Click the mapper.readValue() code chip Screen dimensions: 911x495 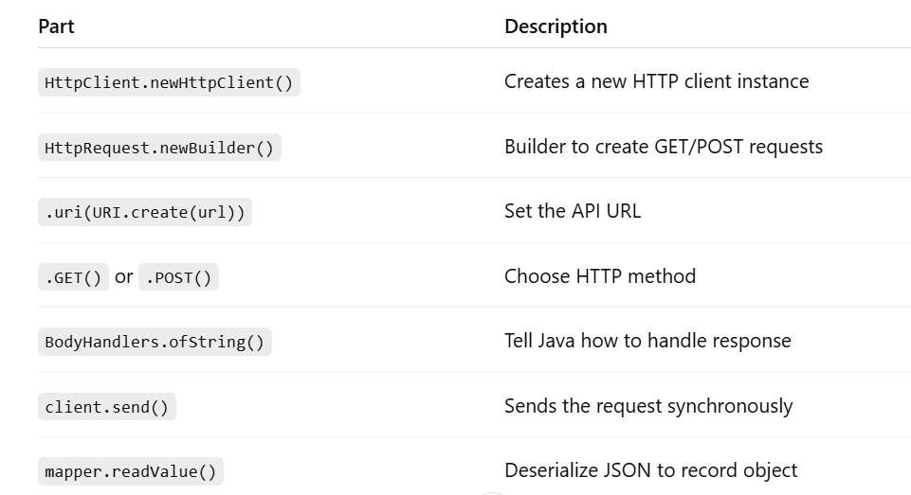(x=130, y=471)
